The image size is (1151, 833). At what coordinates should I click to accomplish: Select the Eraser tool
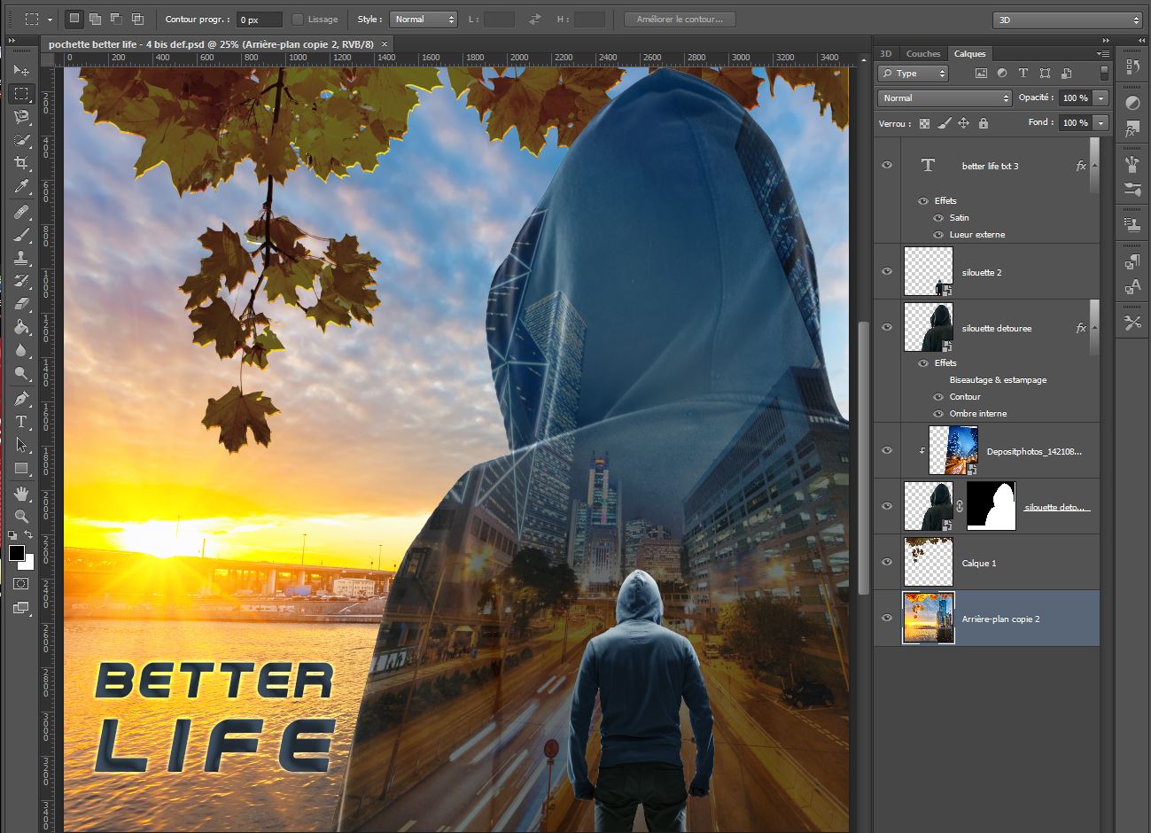21,304
